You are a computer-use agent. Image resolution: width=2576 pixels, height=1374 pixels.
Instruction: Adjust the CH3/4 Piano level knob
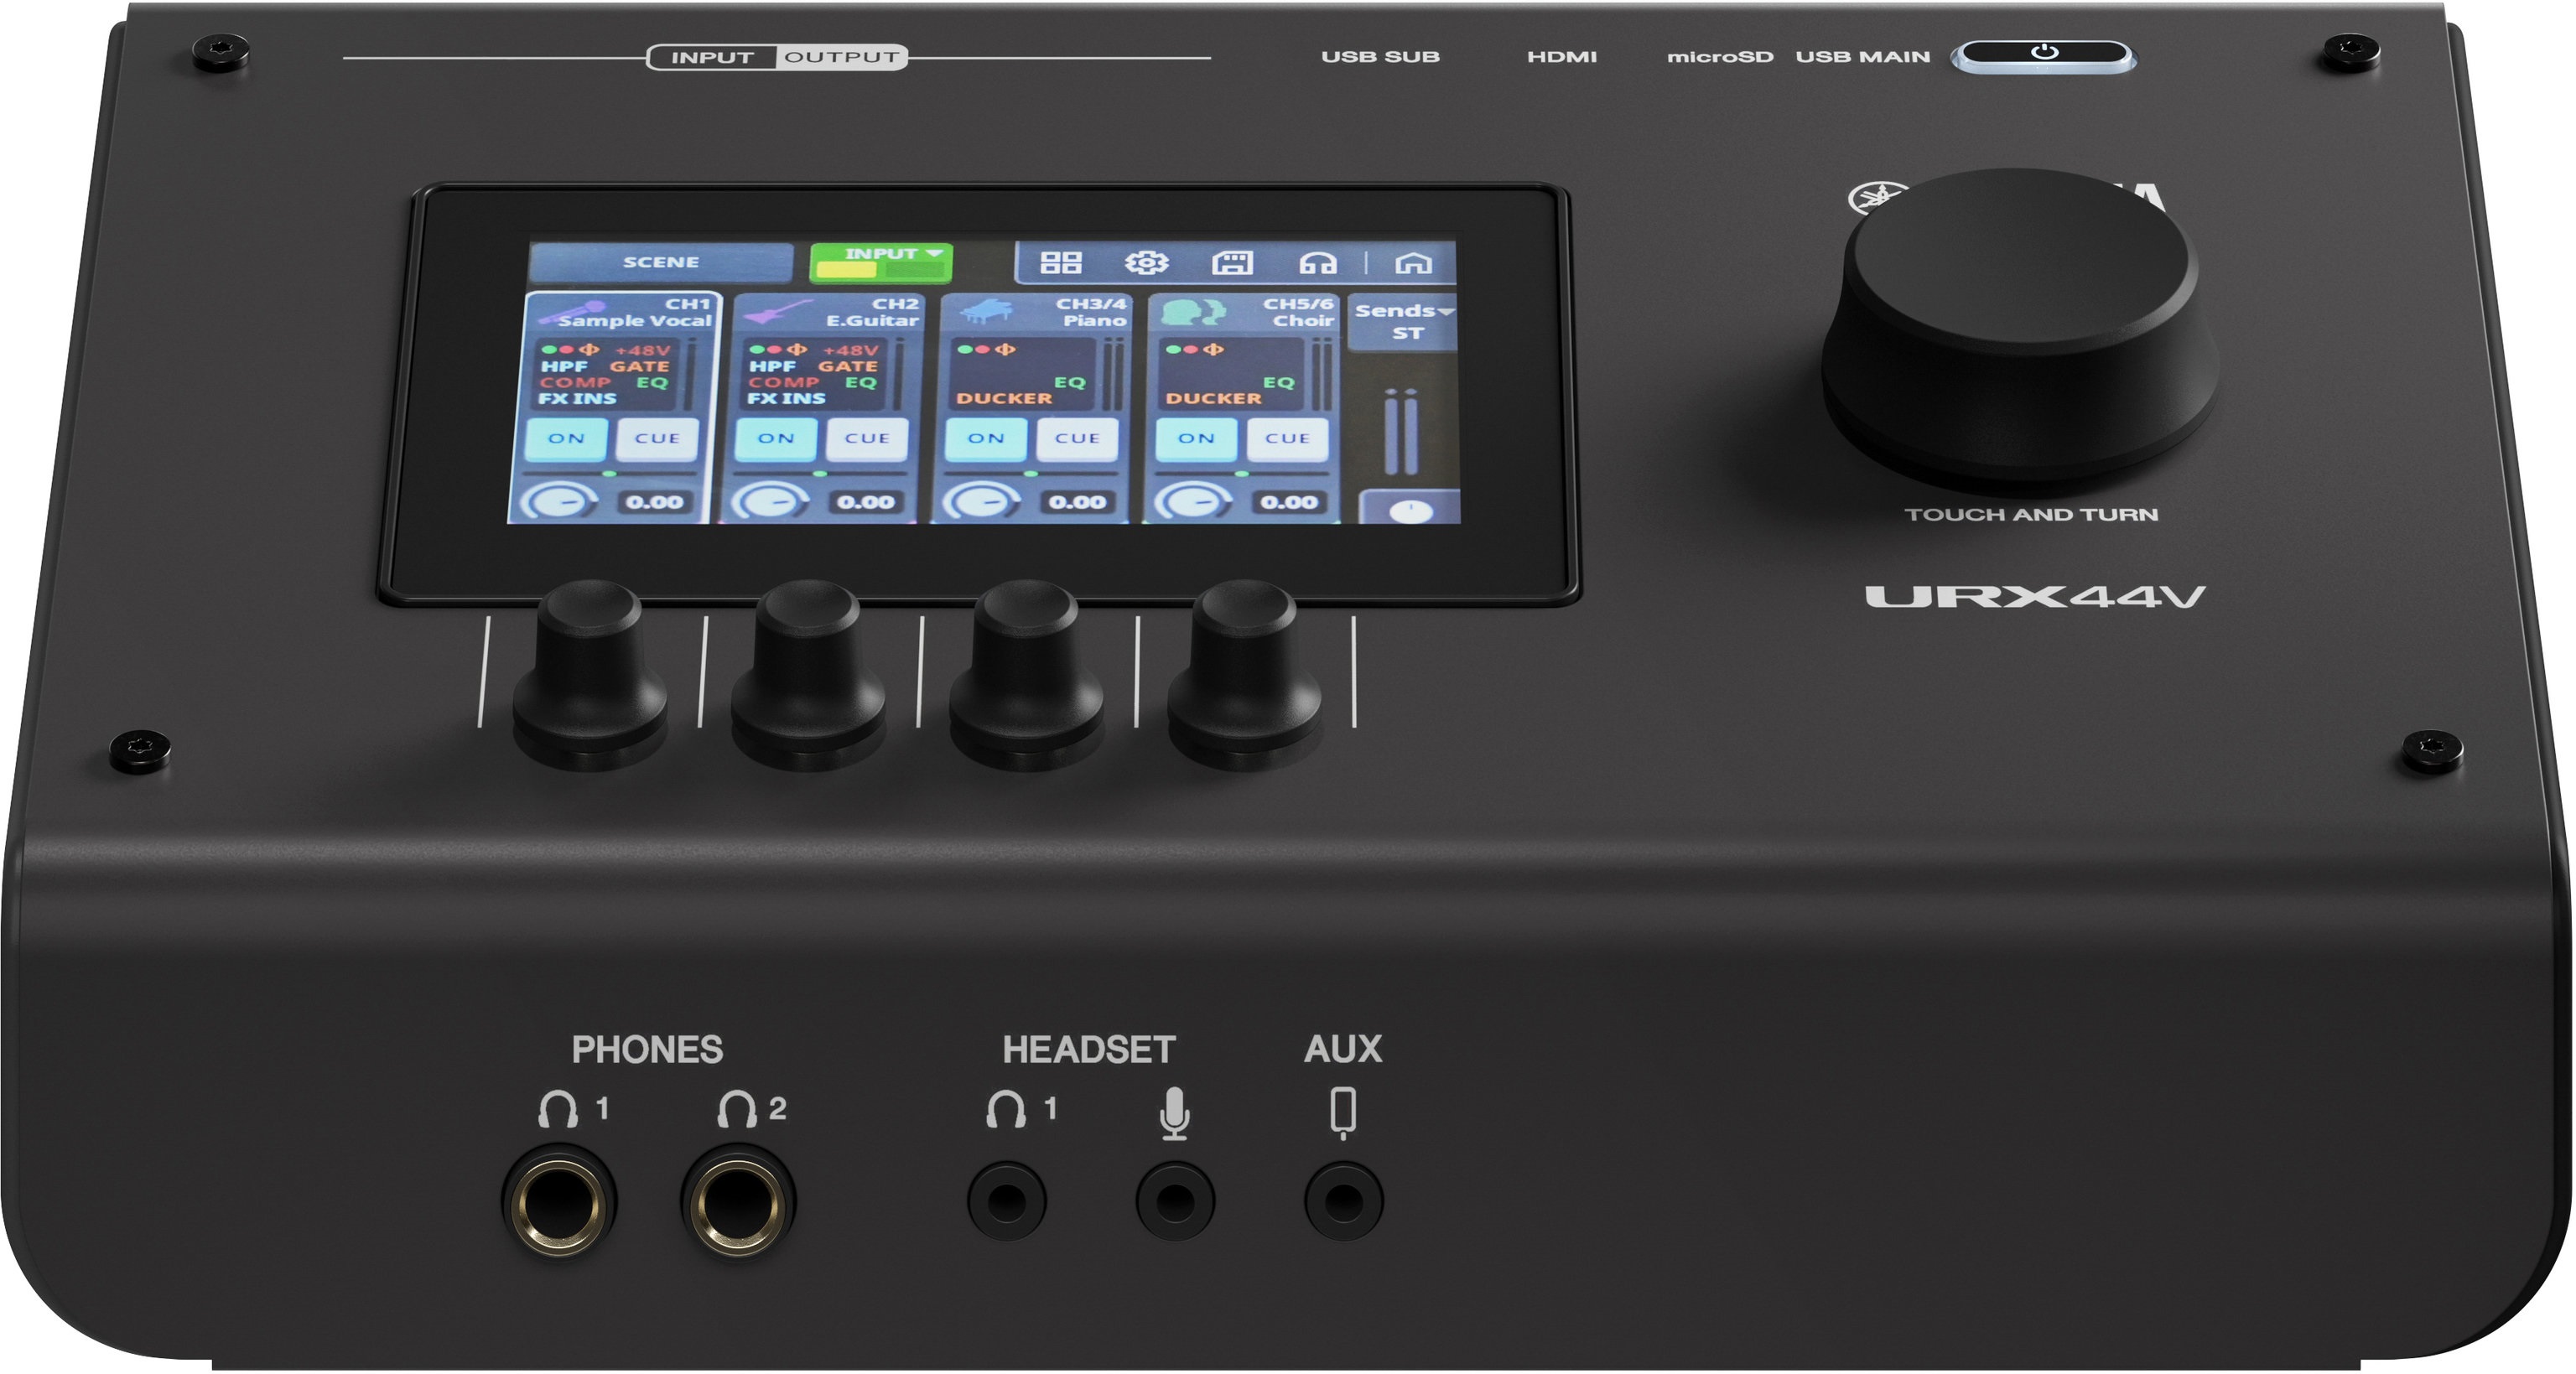980,502
